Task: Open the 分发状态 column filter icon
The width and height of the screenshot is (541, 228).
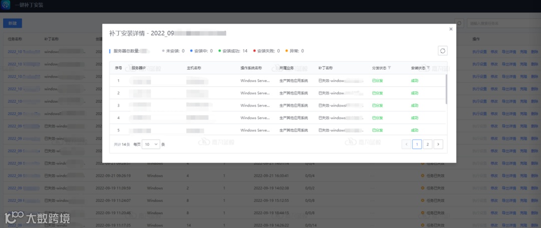Action: (x=389, y=68)
